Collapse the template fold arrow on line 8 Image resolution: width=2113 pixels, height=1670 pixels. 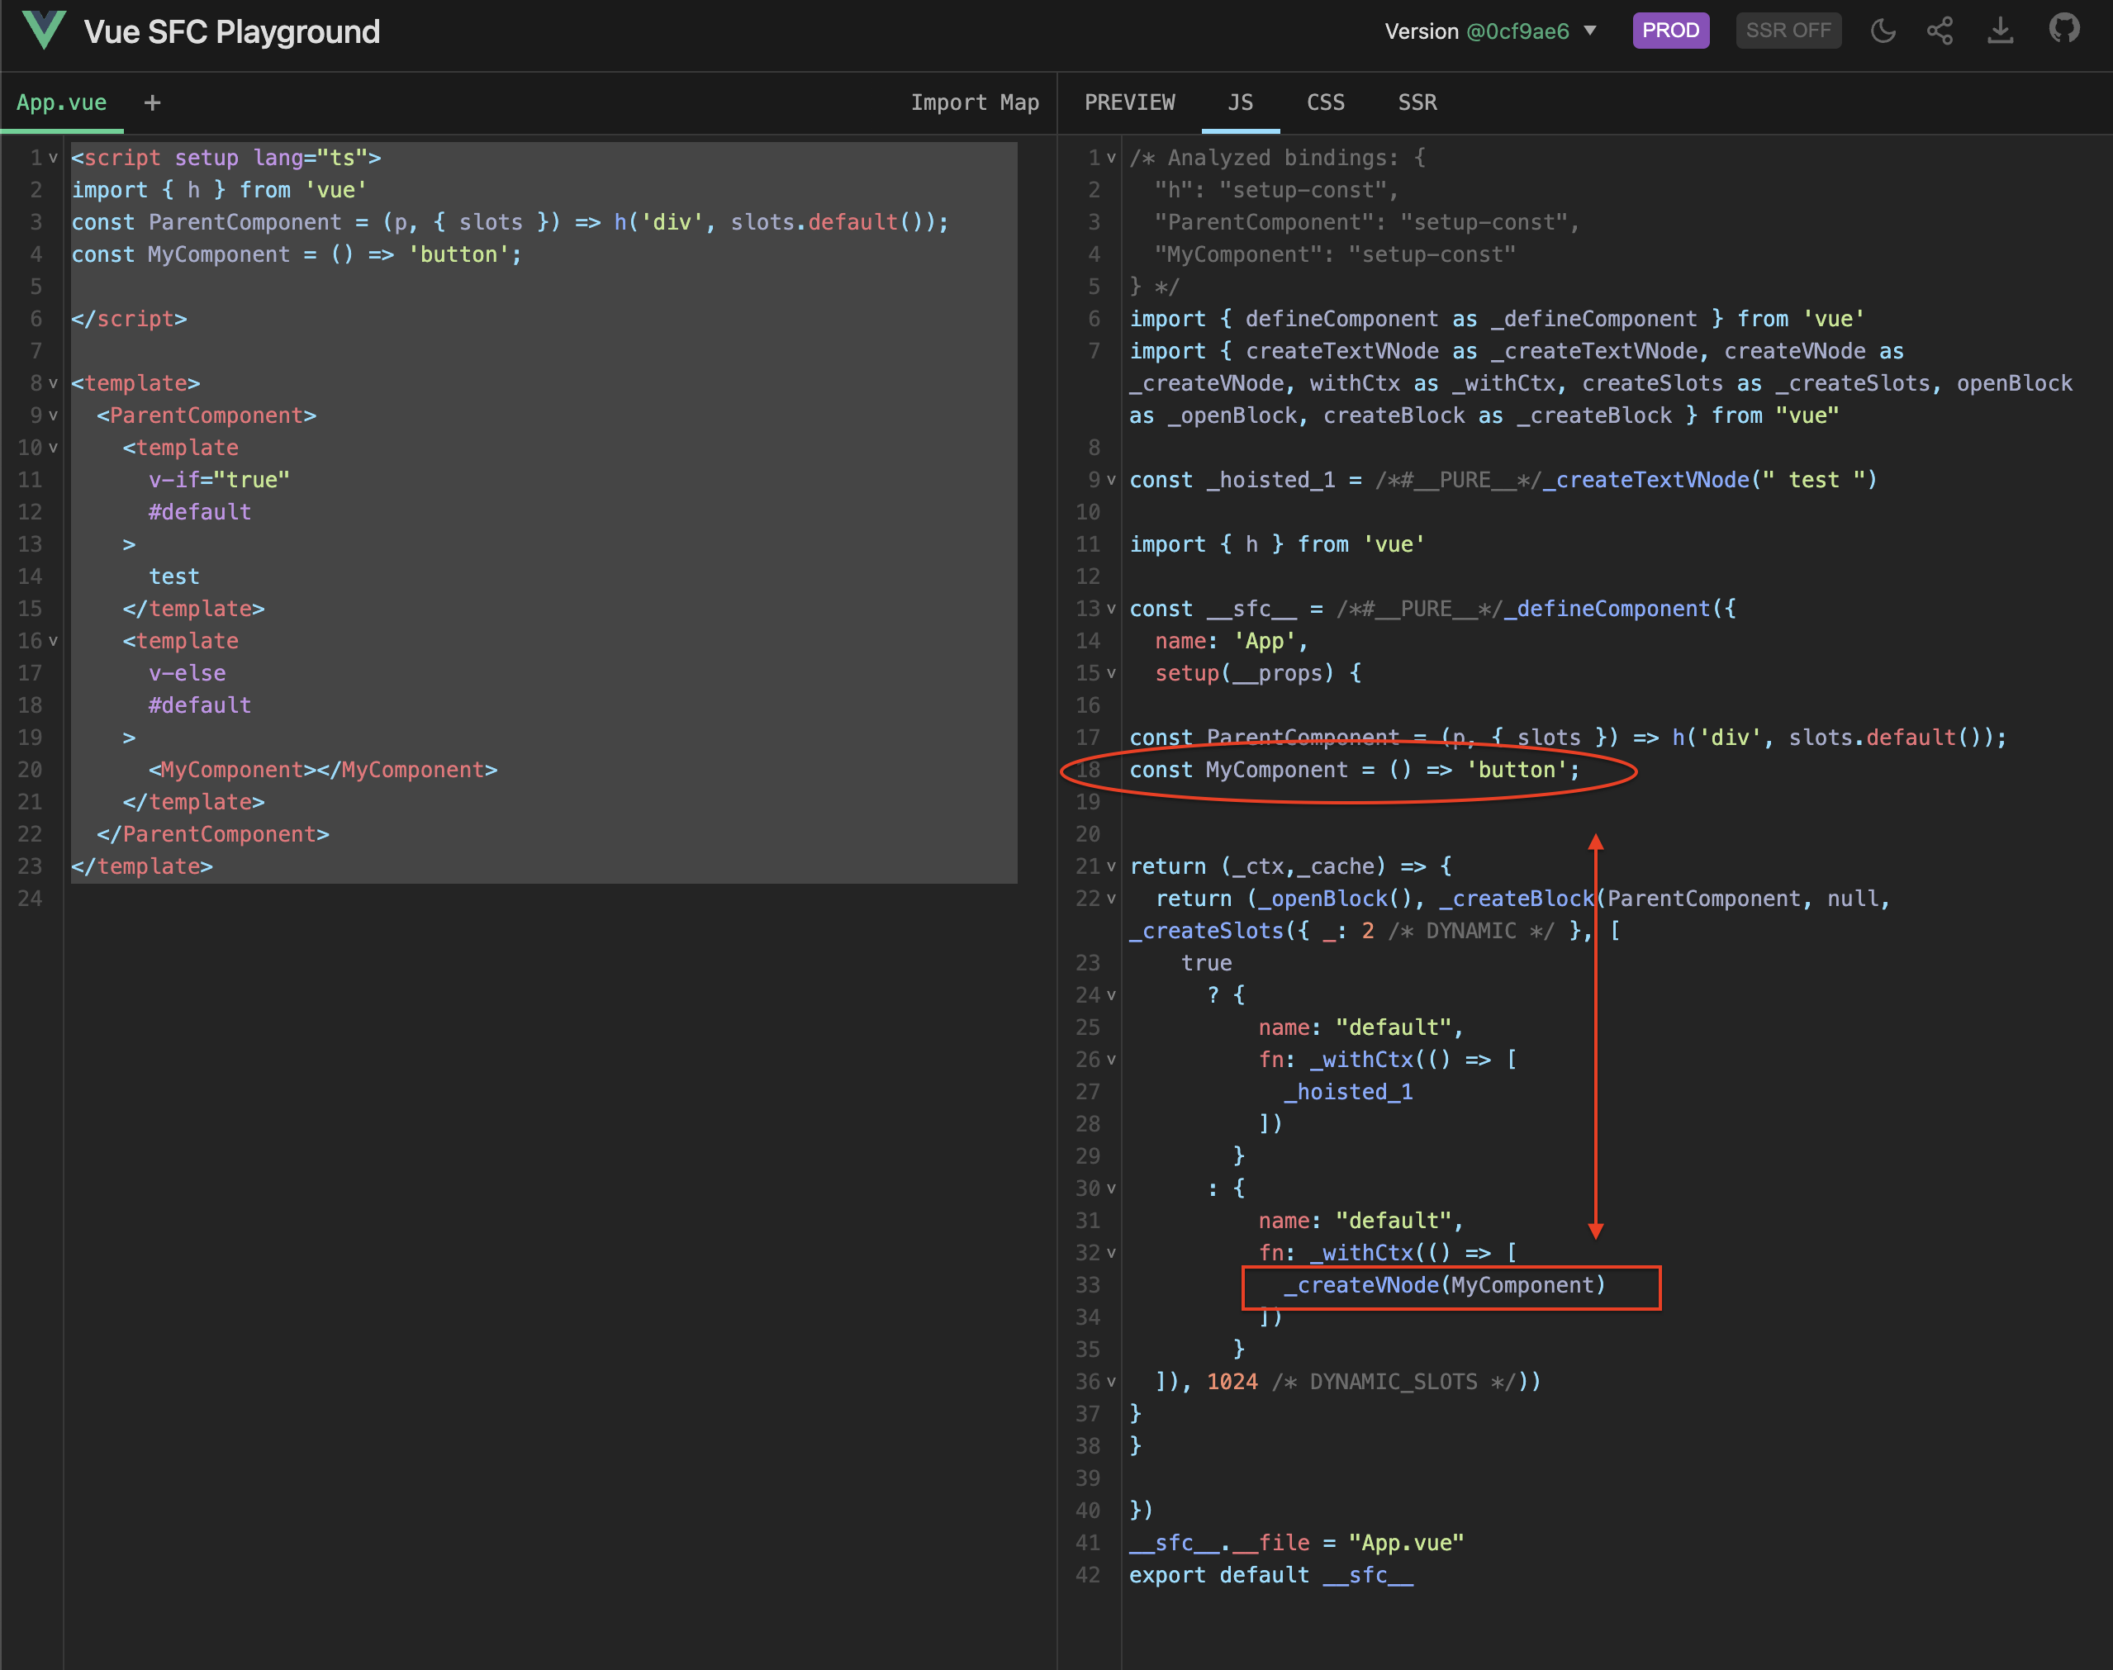(x=54, y=382)
